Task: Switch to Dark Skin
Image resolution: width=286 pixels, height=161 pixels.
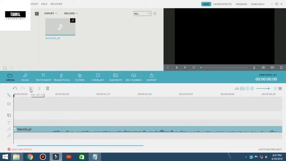Action: point(257,4)
